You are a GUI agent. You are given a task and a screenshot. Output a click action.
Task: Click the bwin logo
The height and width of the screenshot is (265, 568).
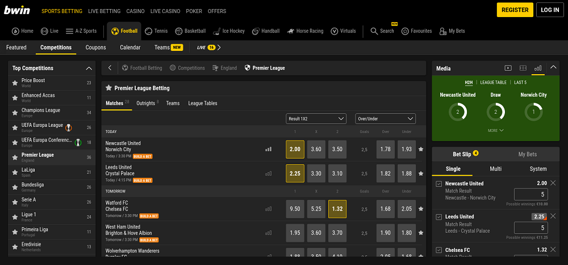pyautogui.click(x=17, y=10)
